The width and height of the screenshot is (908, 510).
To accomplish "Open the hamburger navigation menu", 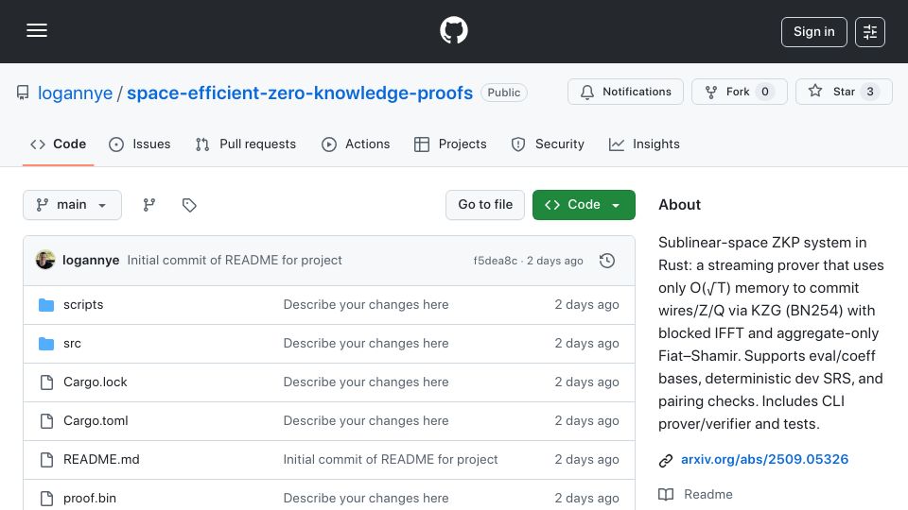I will pos(37,31).
